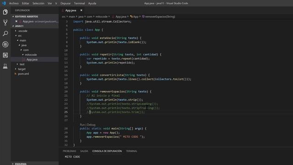Open the Editar menu
This screenshot has height=165, width=293.
26,3
